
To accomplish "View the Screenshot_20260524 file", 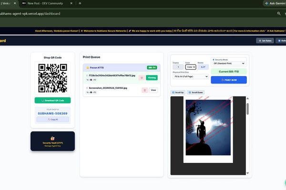I will pyautogui.click(x=153, y=90).
